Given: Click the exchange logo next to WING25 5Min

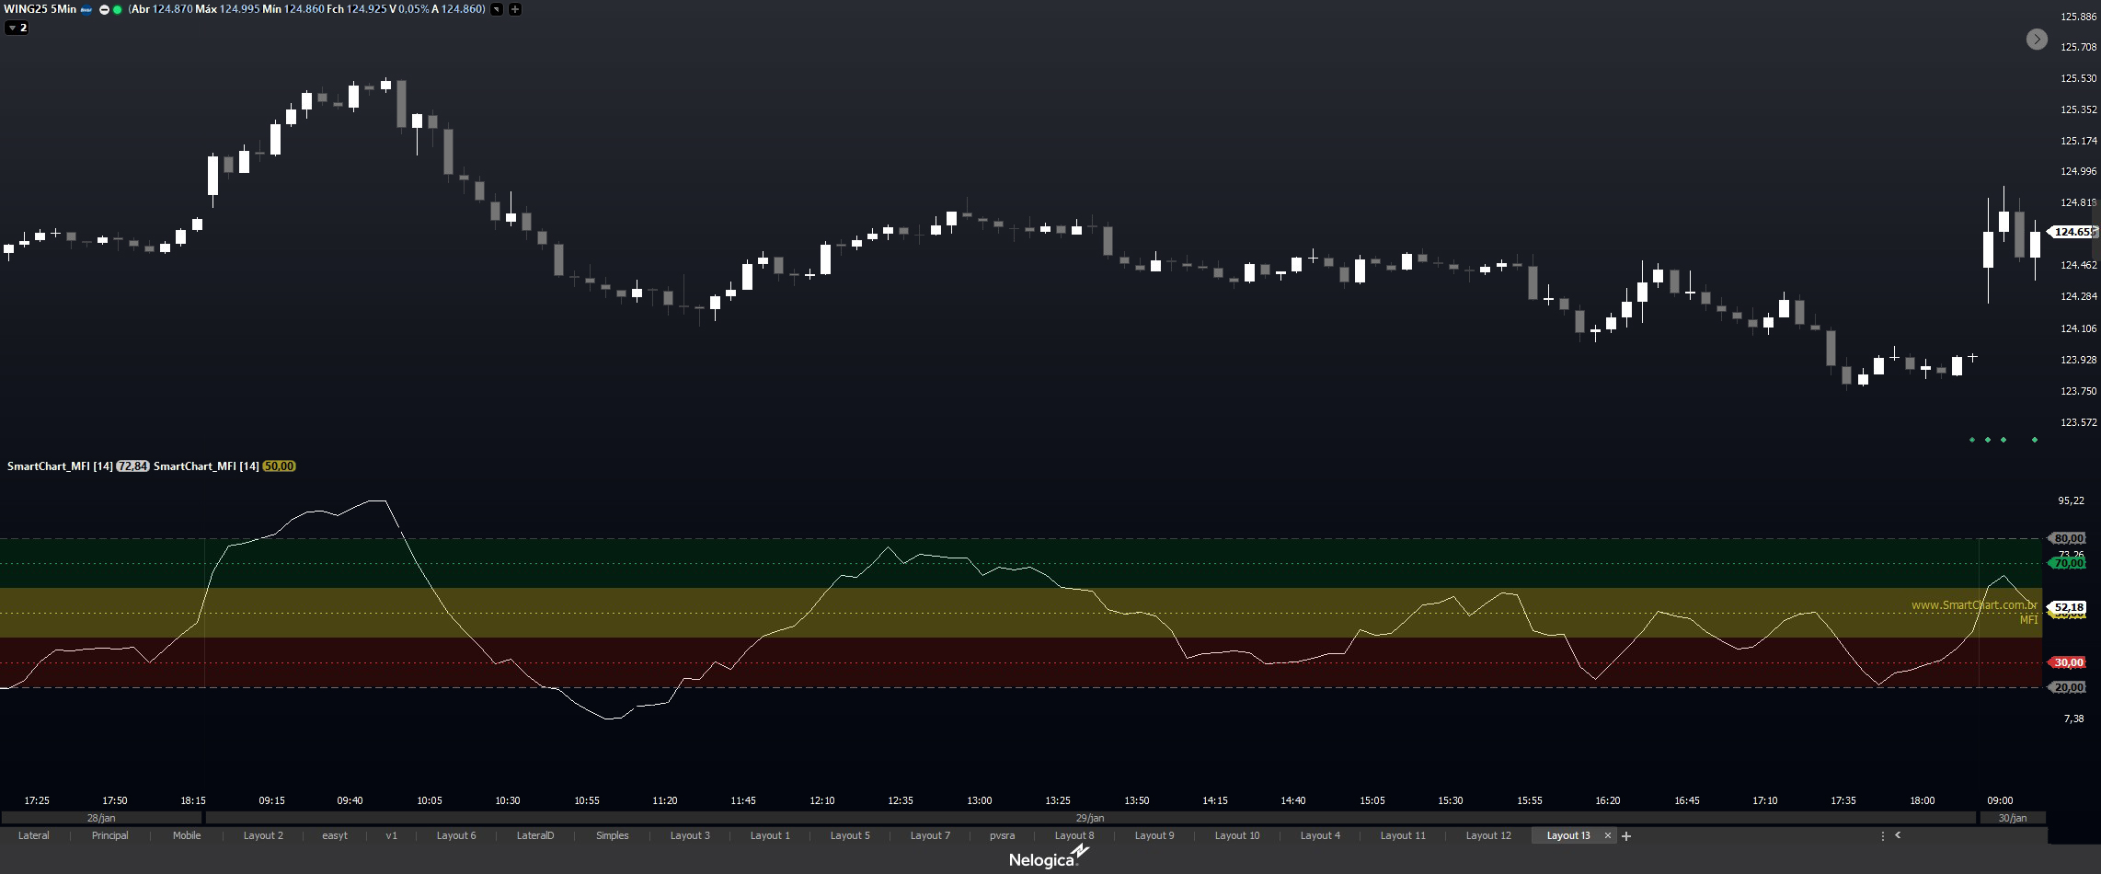Looking at the screenshot, I should pos(86,9).
